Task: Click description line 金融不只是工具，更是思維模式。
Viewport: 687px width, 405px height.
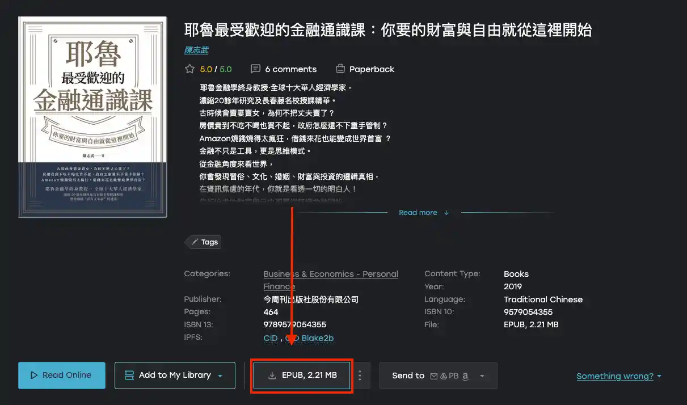Action: [255, 151]
